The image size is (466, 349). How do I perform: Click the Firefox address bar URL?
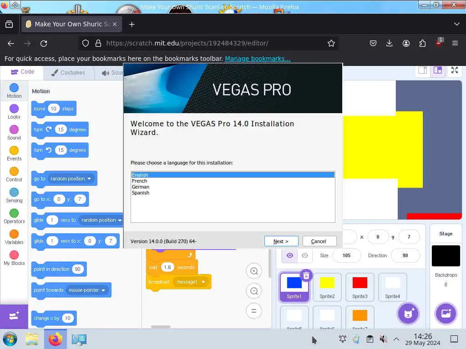[187, 43]
